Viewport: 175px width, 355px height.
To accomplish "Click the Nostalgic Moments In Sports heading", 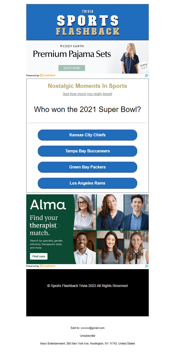I will (87, 86).
